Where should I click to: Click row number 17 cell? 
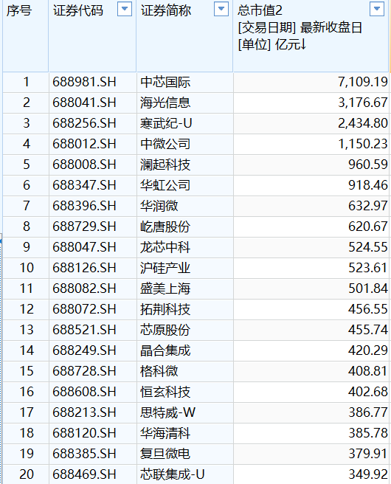tap(26, 413)
